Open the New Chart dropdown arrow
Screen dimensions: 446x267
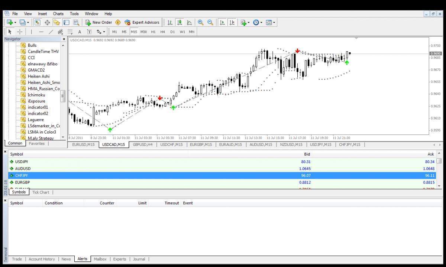coord(15,22)
